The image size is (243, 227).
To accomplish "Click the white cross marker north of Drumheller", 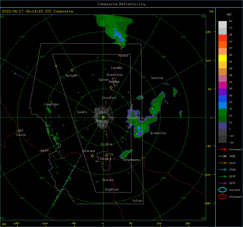I will 153,109.
